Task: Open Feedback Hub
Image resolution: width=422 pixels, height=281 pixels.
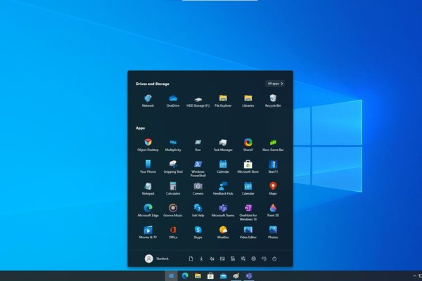Action: [x=223, y=188]
